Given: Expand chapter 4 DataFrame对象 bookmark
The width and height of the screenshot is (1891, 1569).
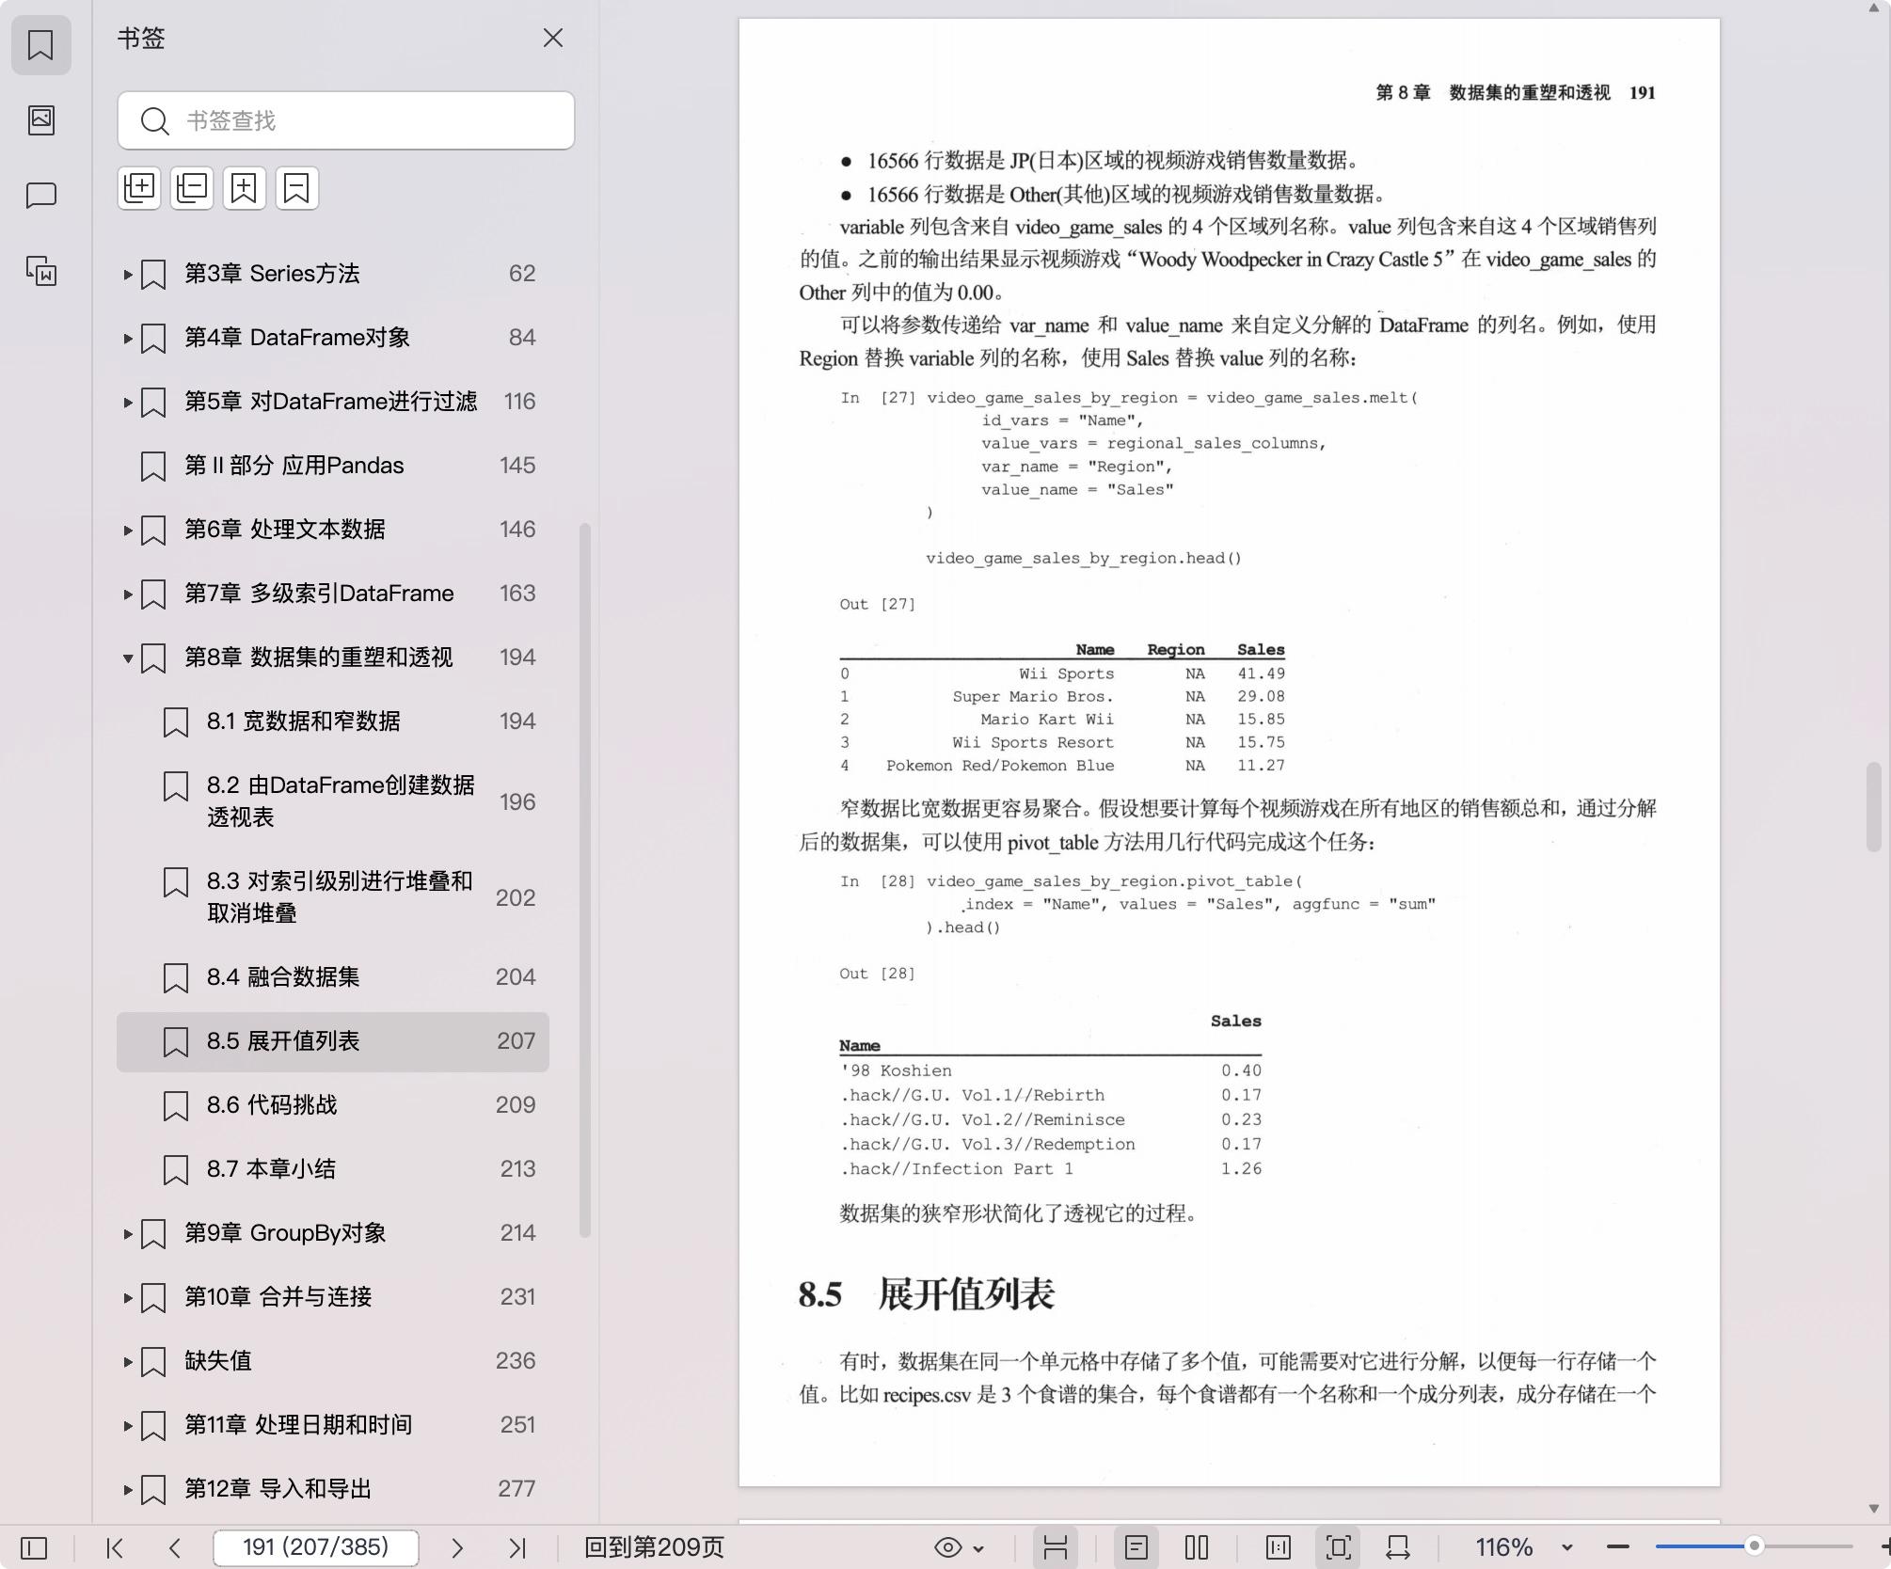Looking at the screenshot, I should (128, 338).
